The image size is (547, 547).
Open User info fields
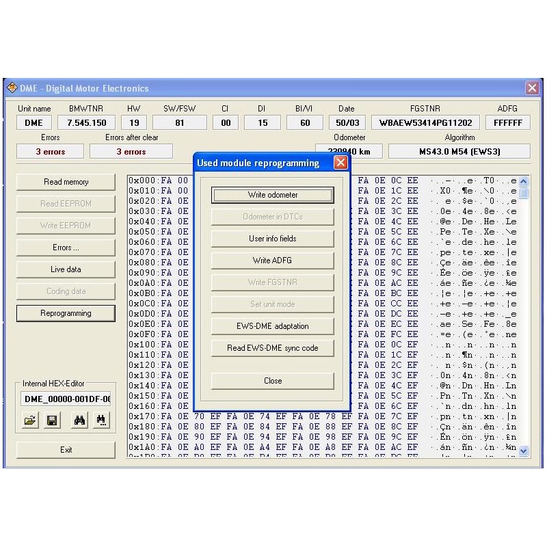(x=272, y=239)
